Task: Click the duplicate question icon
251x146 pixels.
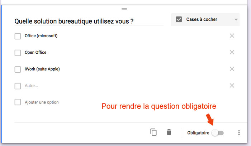Action: (153, 132)
